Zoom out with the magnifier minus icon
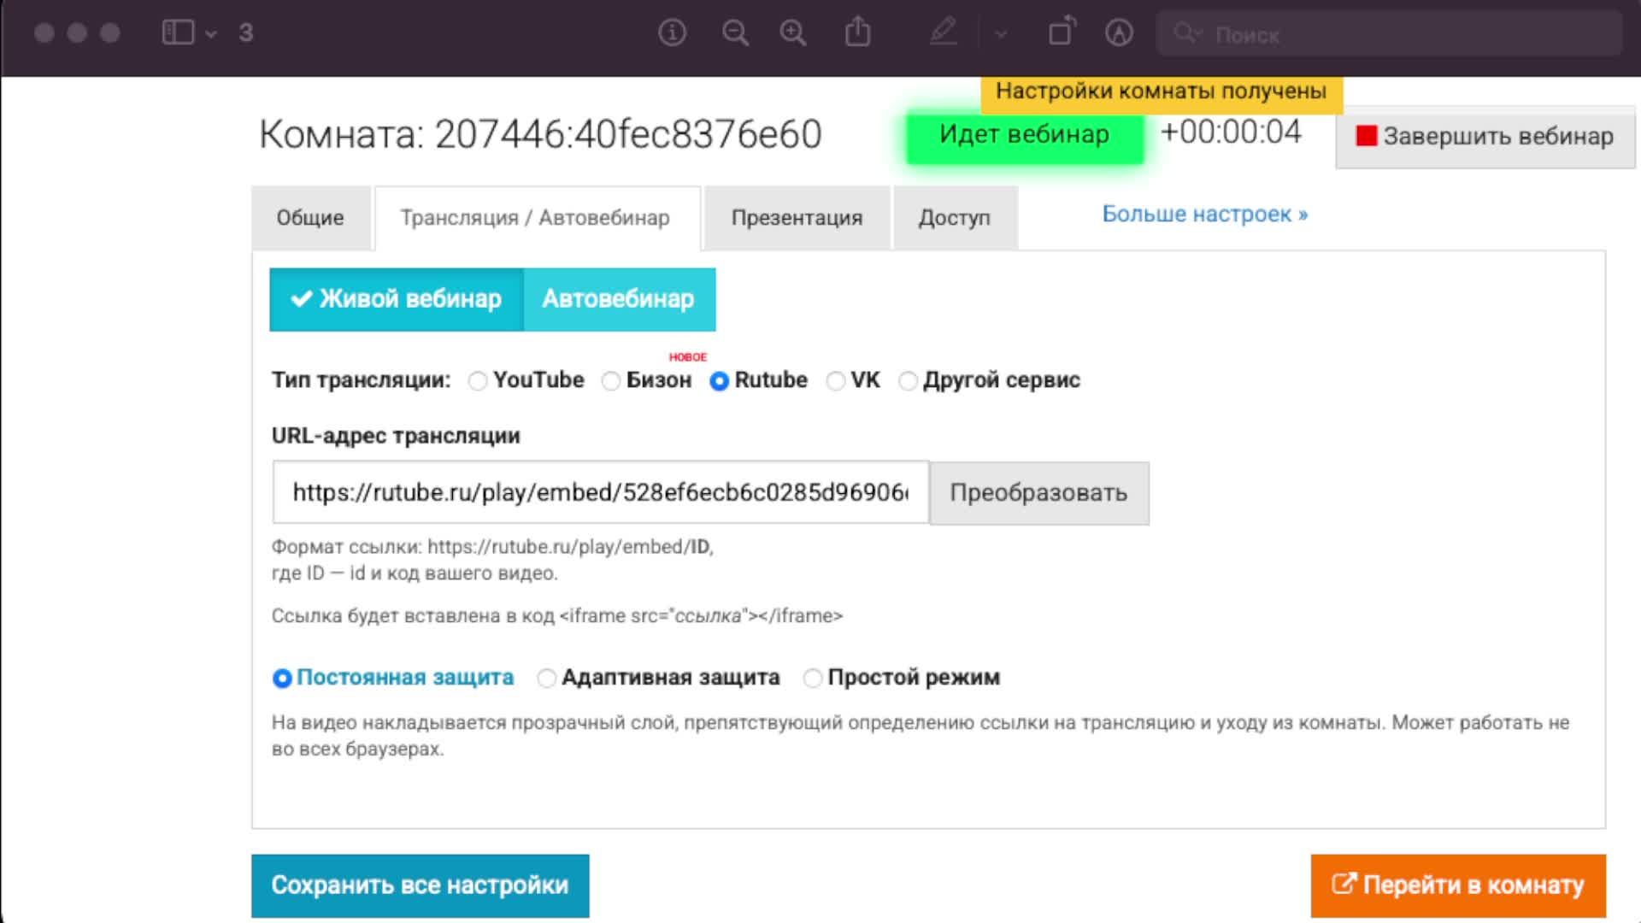Screen dimensions: 1641x923 735,33
